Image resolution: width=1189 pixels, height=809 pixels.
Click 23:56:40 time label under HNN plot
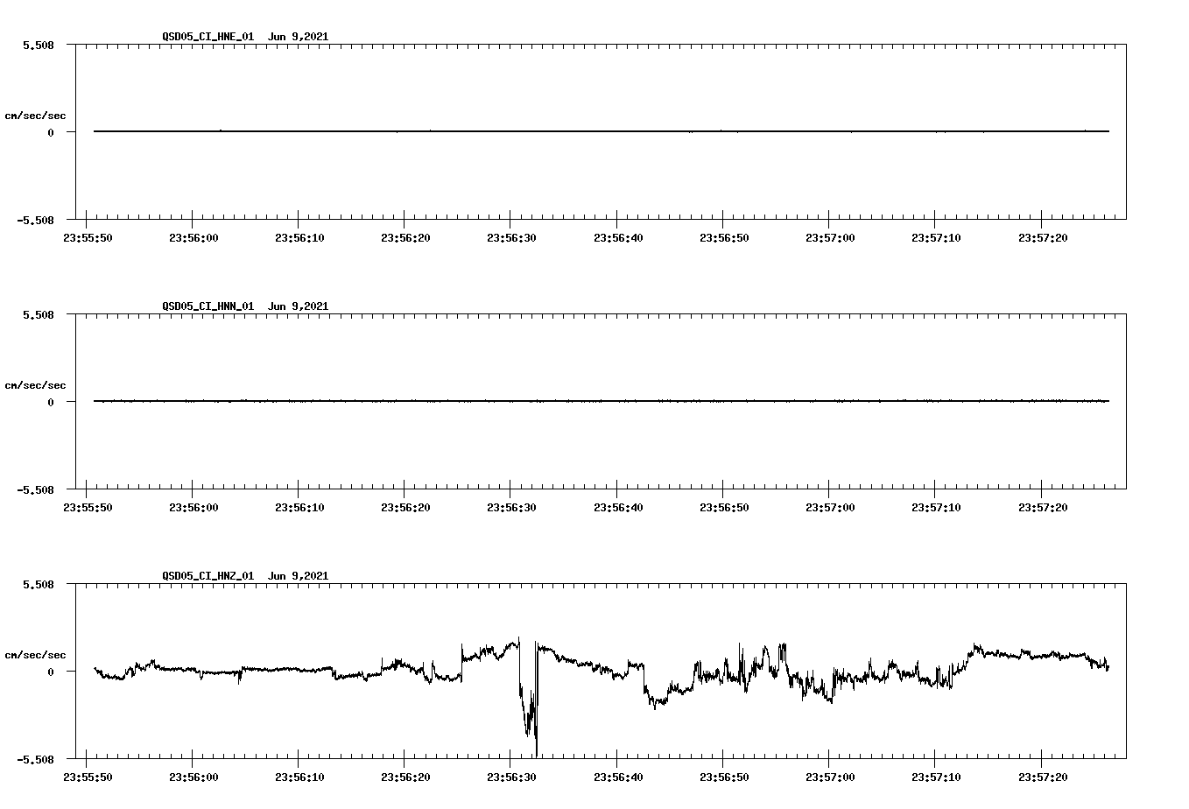point(617,507)
